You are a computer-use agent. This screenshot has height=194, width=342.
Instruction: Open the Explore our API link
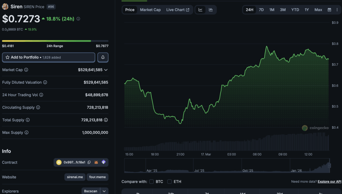coord(329,182)
